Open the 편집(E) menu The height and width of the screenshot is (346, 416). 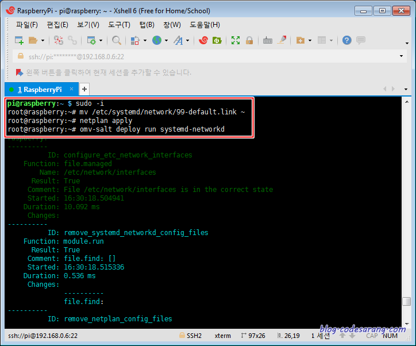coord(57,25)
